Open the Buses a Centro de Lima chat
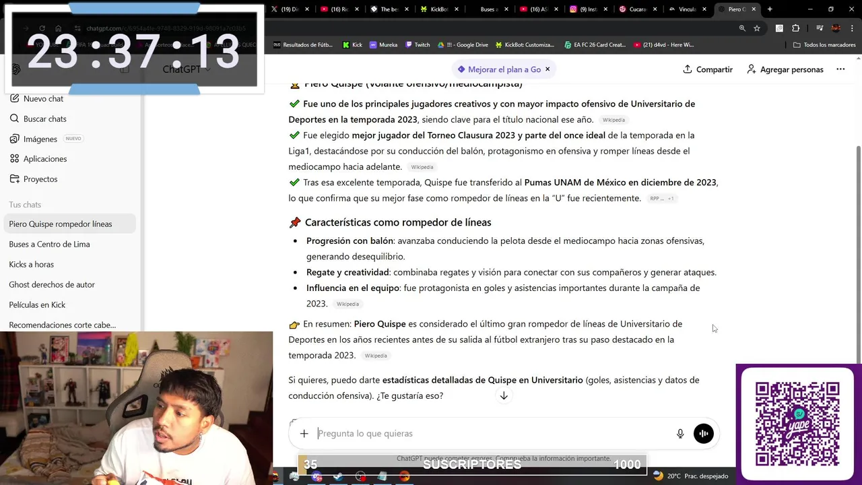This screenshot has height=485, width=862. (x=71, y=244)
